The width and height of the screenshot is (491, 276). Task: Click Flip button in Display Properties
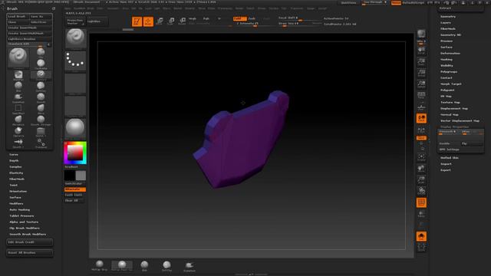point(472,143)
